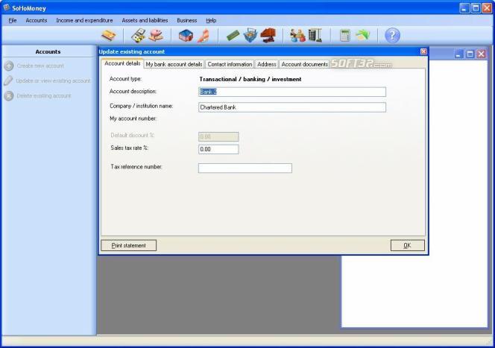The width and height of the screenshot is (495, 348).
Task: Click Update or view existing account link
Action: click(x=53, y=80)
